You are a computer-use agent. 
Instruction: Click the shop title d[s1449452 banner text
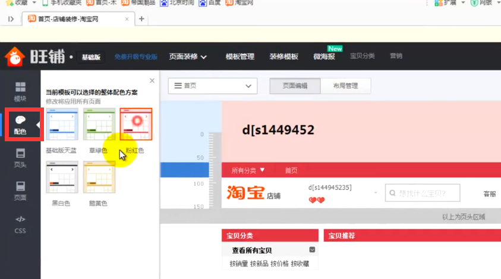pyautogui.click(x=278, y=130)
